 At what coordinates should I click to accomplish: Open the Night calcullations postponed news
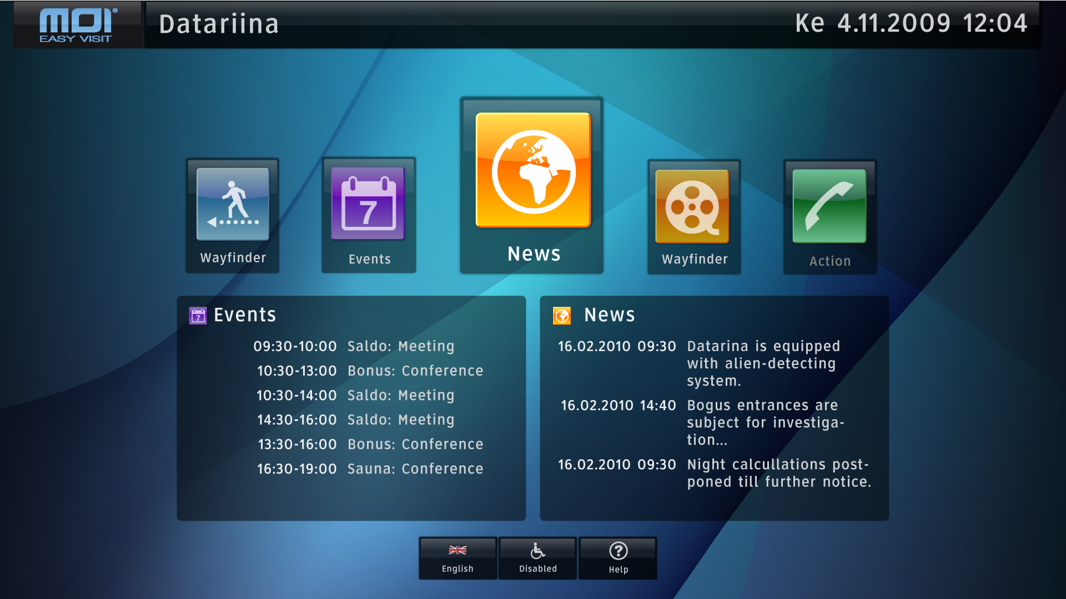coord(778,473)
